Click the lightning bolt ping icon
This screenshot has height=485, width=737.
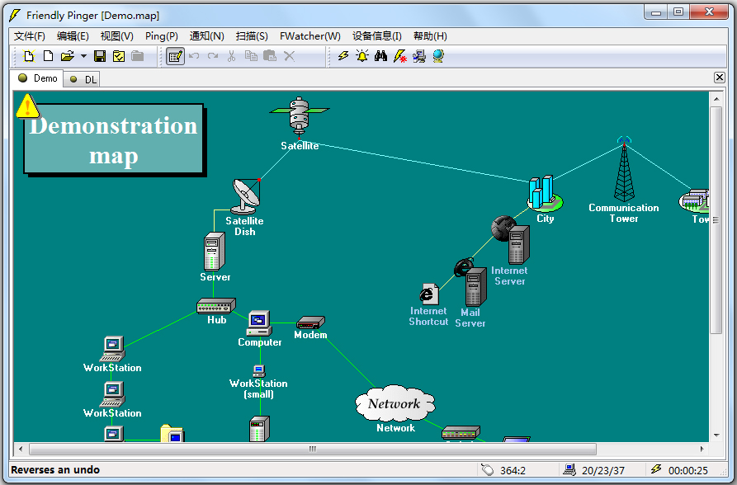tap(343, 56)
